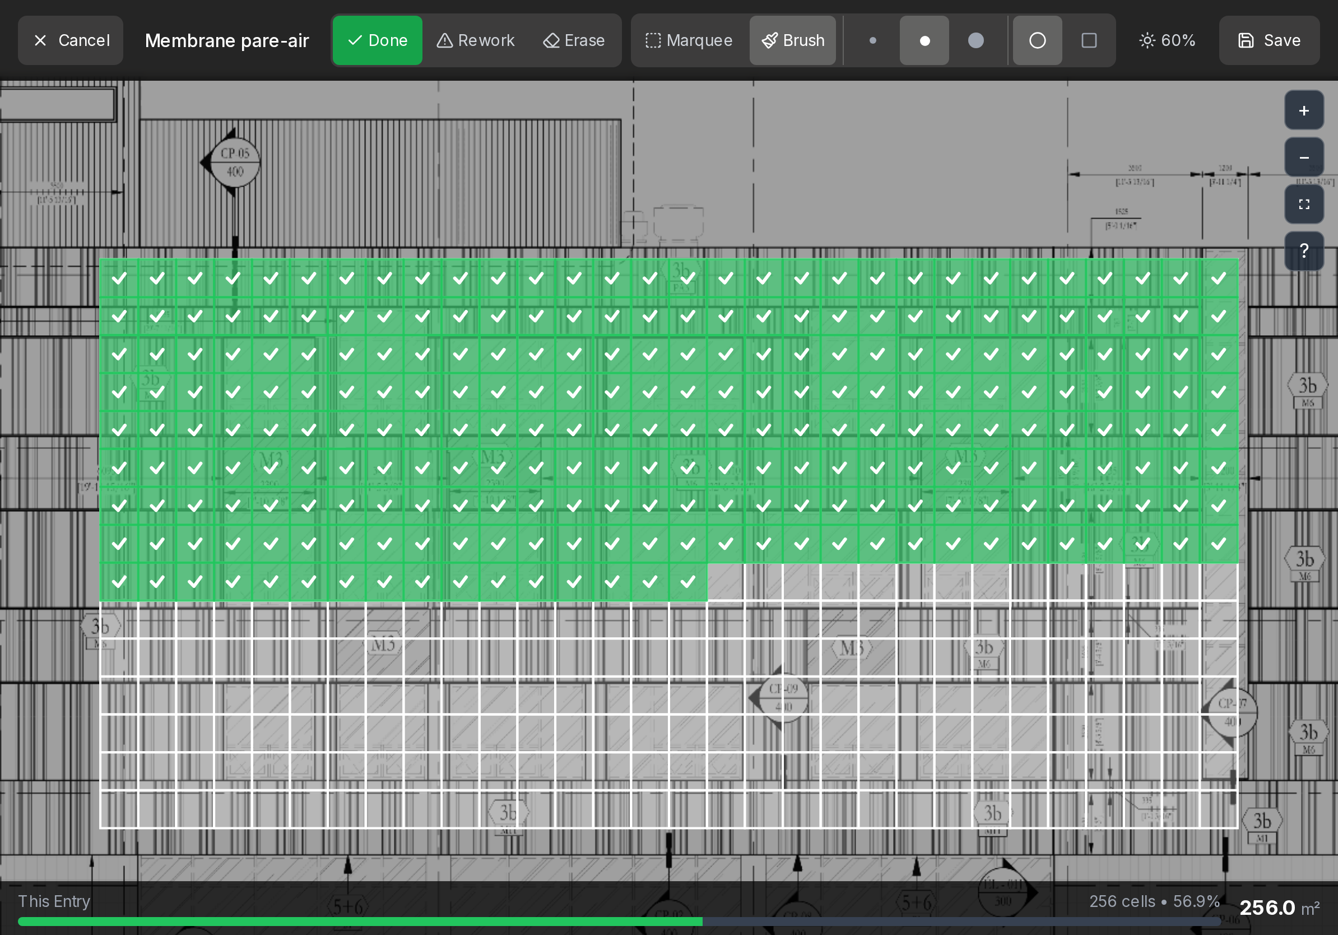Click the CP-09 section marker on drawing
The image size is (1338, 935).
[782, 697]
